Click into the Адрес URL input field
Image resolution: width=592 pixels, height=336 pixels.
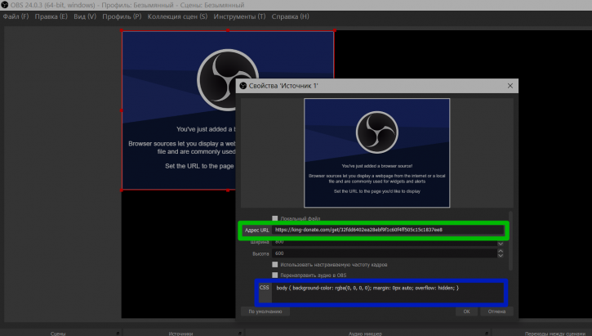tap(387, 230)
